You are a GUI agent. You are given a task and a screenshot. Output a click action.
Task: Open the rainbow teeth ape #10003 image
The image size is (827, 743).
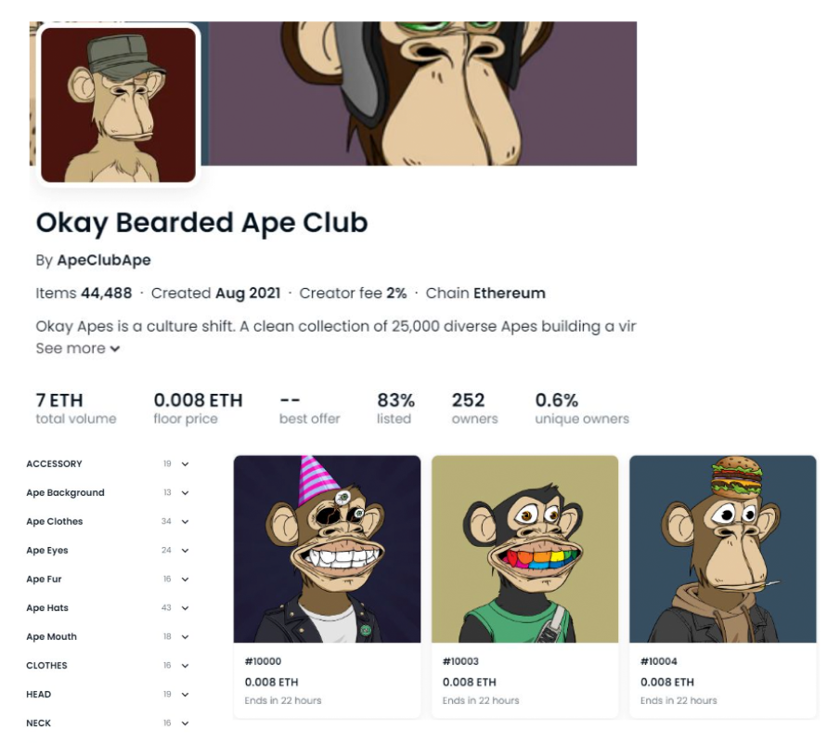pyautogui.click(x=524, y=549)
